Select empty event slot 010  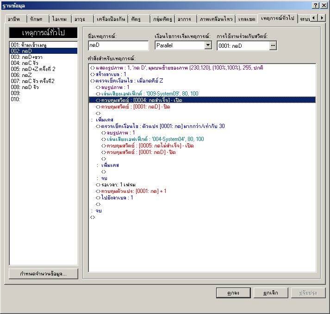click(44, 99)
